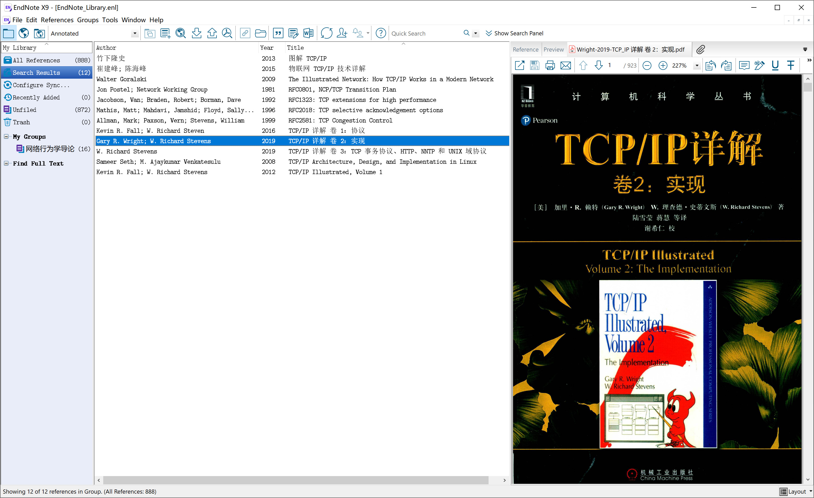Screen dimensions: 814x498
Task: Click Open File folder icon
Action: 261,33
